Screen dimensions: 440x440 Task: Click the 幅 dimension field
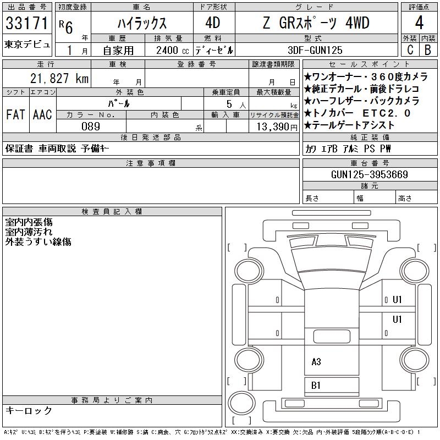(375, 198)
